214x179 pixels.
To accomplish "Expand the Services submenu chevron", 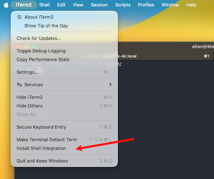I will point(110,85).
